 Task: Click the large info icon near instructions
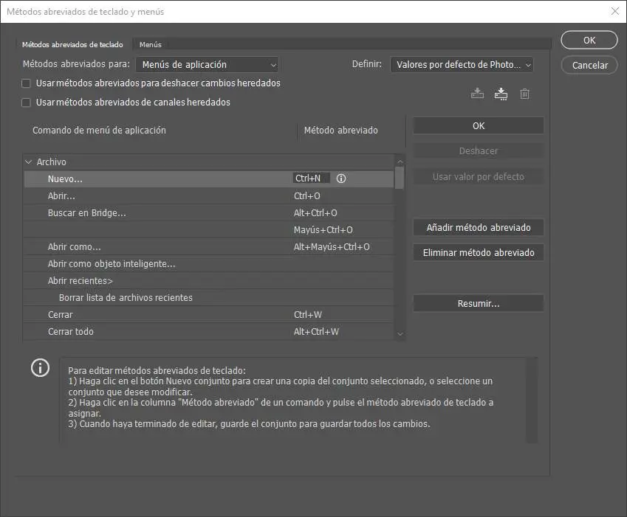(41, 368)
